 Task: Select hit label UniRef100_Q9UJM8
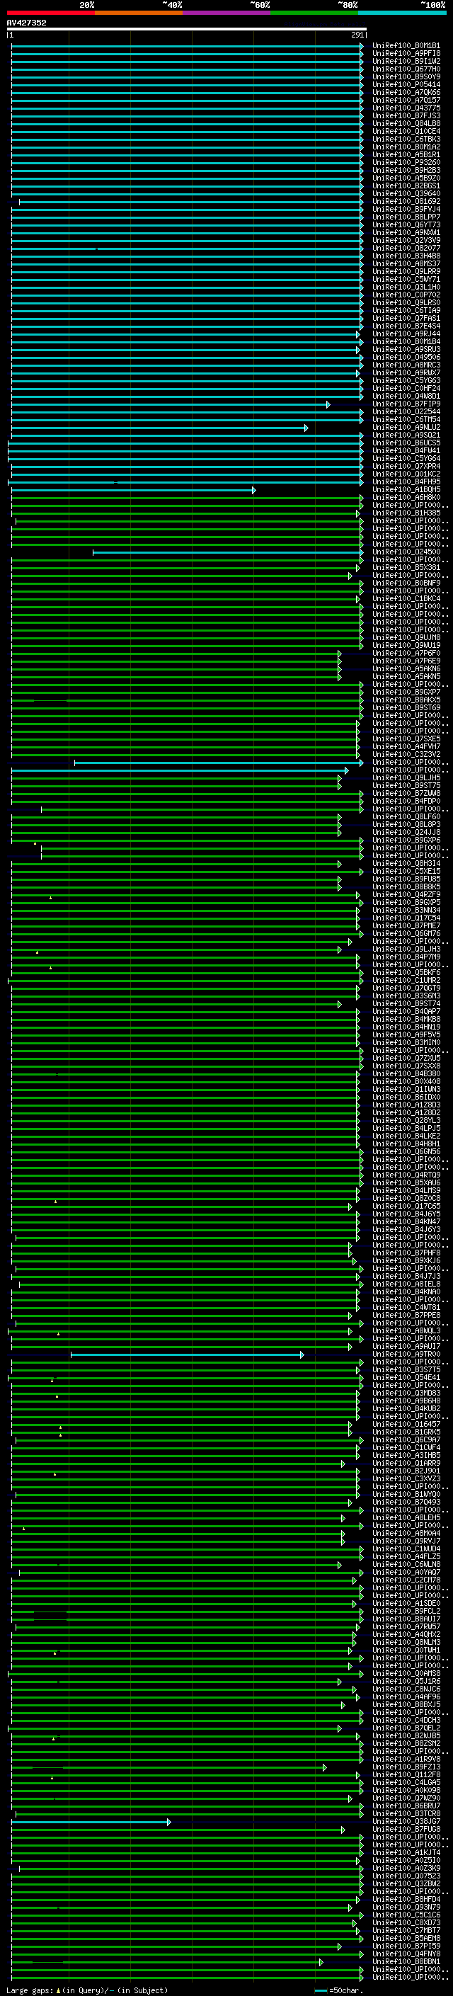point(406,638)
